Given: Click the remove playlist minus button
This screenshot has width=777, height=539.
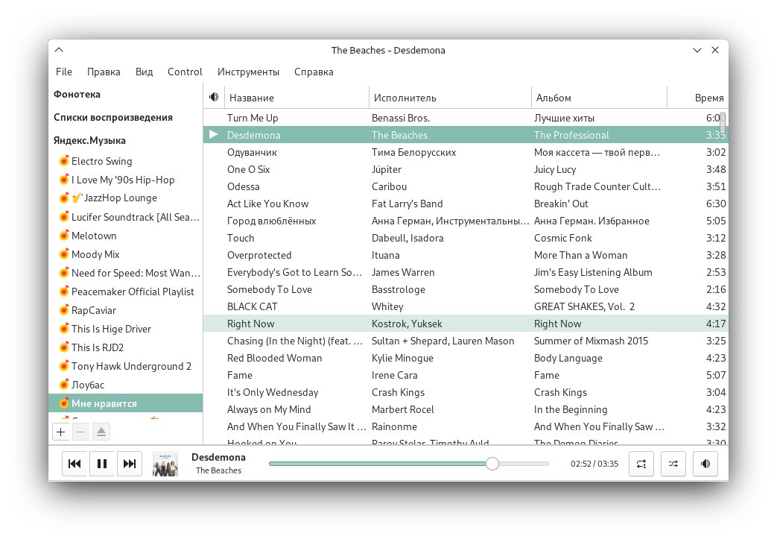Looking at the screenshot, I should point(80,432).
